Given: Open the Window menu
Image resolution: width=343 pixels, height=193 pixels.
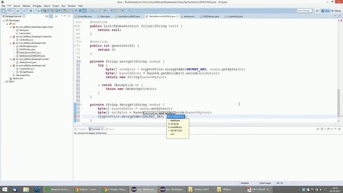Looking at the screenshot, I should [x=72, y=6].
